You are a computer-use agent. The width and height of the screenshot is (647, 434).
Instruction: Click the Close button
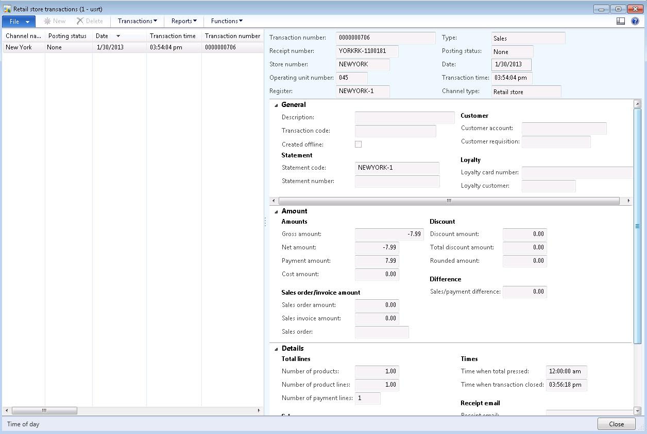616,424
